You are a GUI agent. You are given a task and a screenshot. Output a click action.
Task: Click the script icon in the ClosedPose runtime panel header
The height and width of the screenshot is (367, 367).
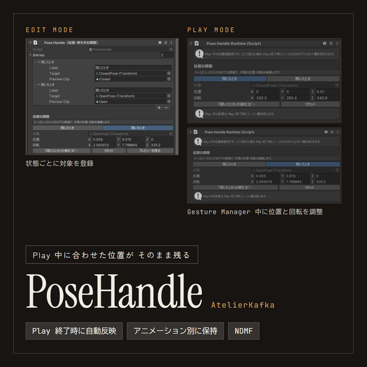point(197,43)
